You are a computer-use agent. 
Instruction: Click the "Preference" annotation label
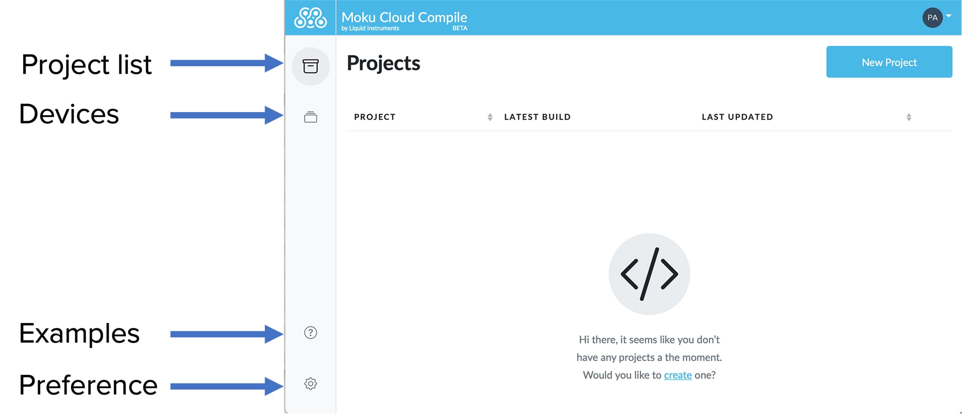click(88, 385)
